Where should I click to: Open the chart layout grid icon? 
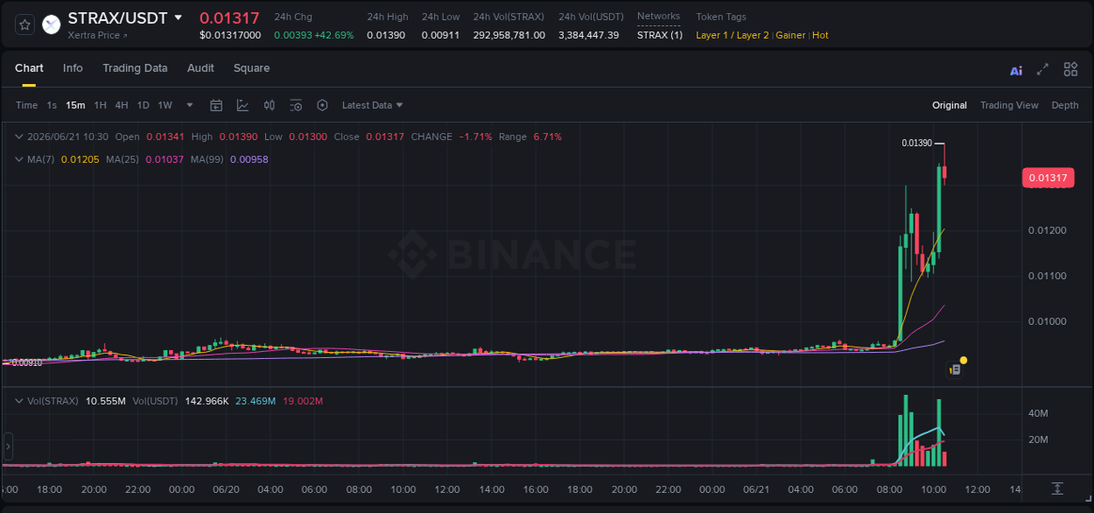coord(1070,69)
